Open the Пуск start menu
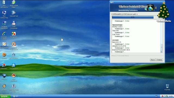The image size is (174, 98). (5, 96)
